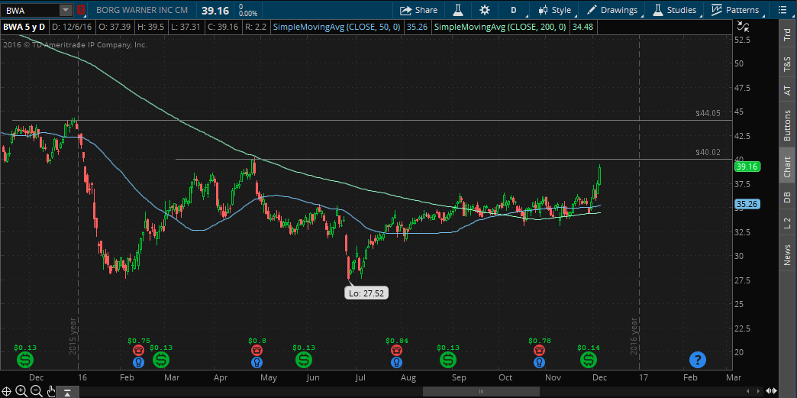Click the $0.14 dividend marker
Viewport: 797px width, 398px height.
[x=588, y=358]
